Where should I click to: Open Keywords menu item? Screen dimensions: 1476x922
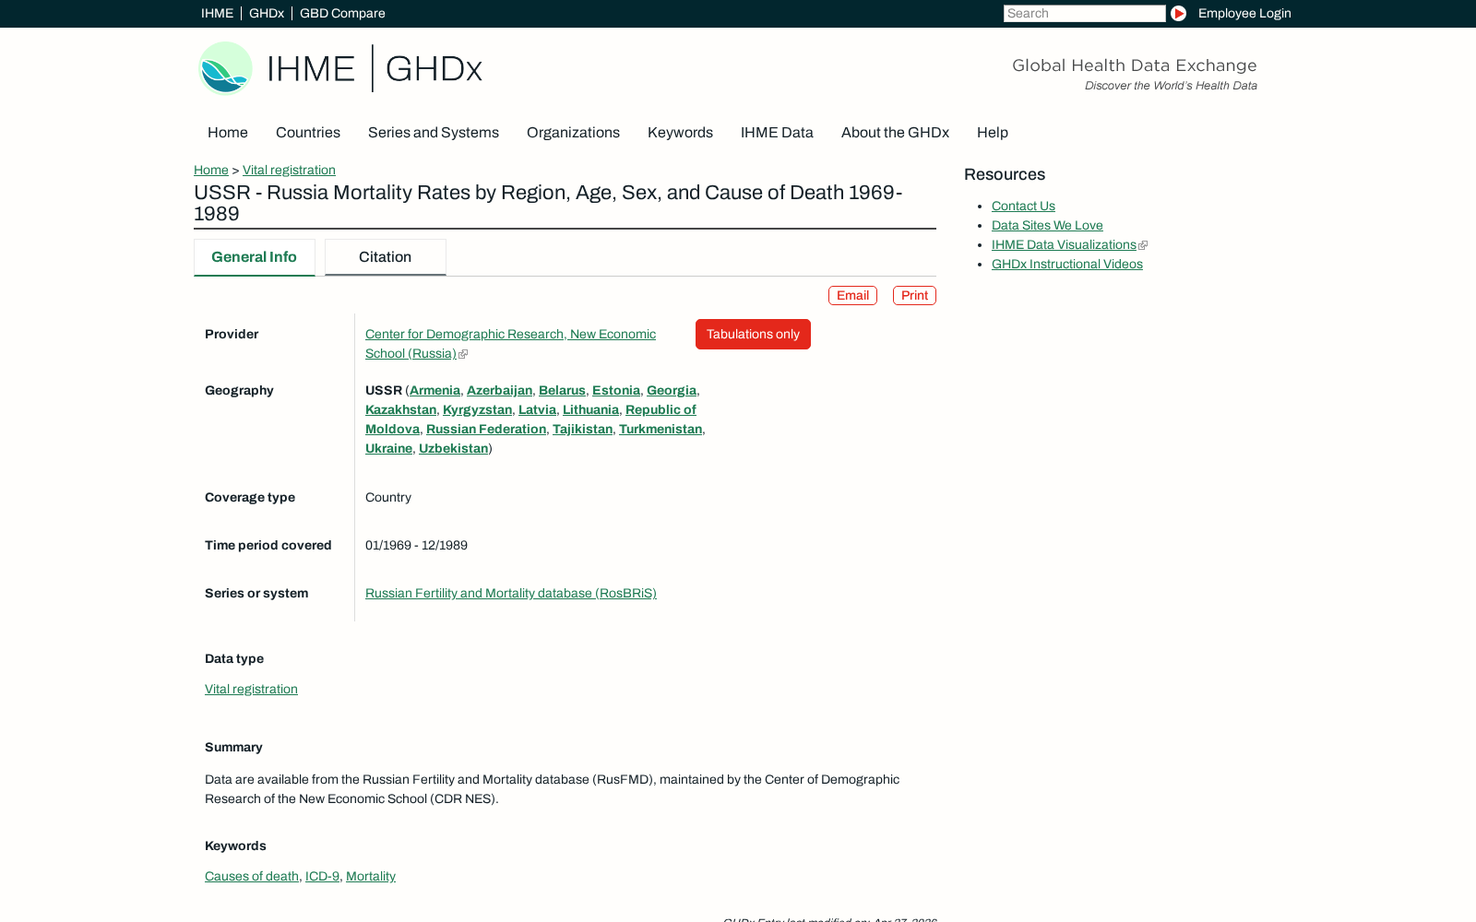[680, 133]
